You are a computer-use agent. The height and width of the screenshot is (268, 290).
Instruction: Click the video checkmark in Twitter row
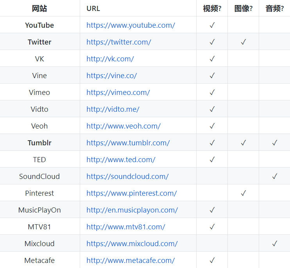pyautogui.click(x=212, y=42)
